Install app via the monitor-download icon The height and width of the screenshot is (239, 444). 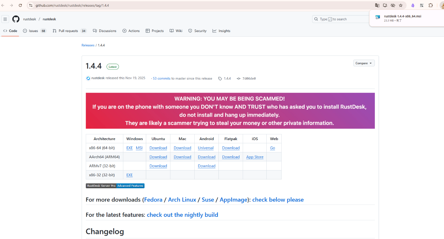click(x=385, y=5)
